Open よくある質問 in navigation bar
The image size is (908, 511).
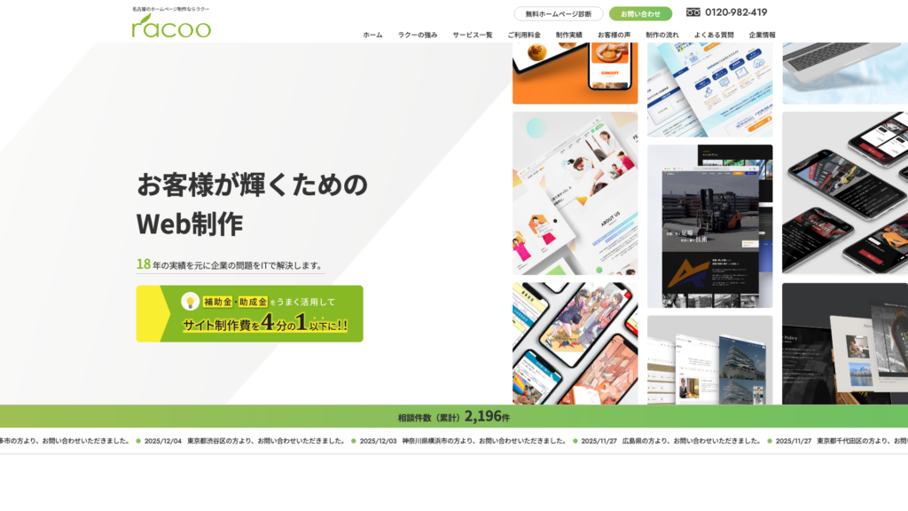[x=714, y=35]
